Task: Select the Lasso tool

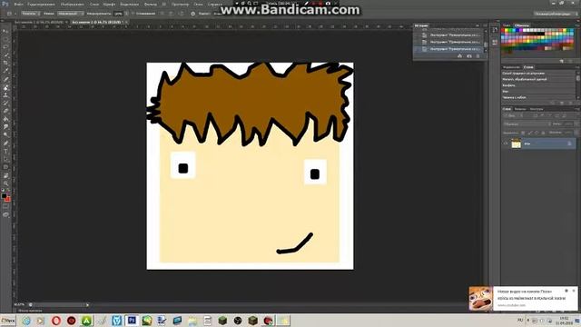Action: [5, 47]
